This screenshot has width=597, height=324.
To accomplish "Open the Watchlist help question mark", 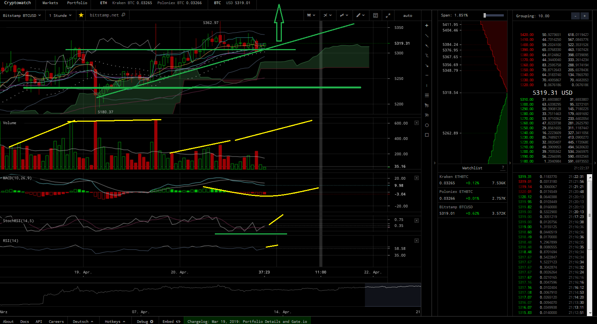I will tap(503, 168).
